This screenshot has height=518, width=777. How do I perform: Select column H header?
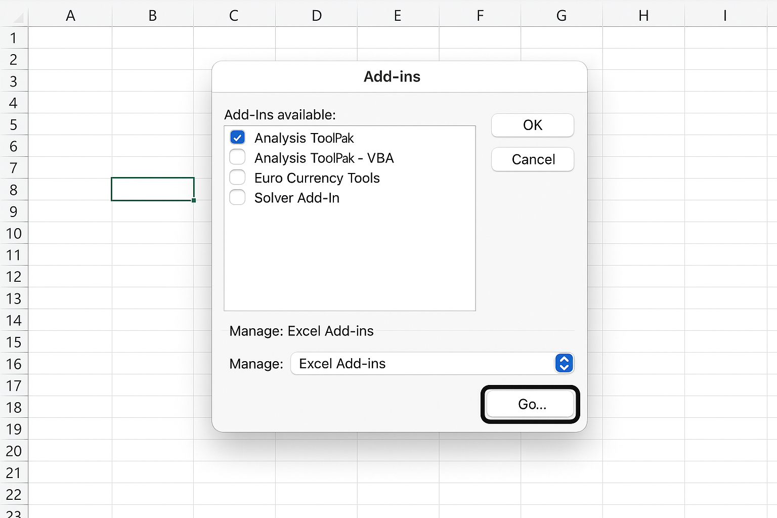pos(644,16)
